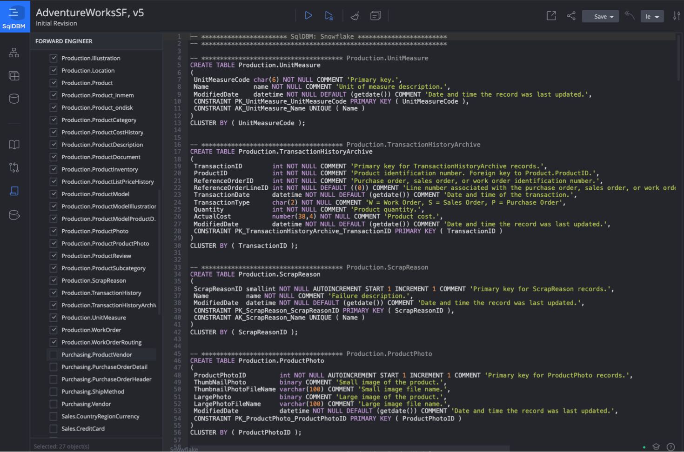Select Production.ProductDescription list entry

point(101,145)
